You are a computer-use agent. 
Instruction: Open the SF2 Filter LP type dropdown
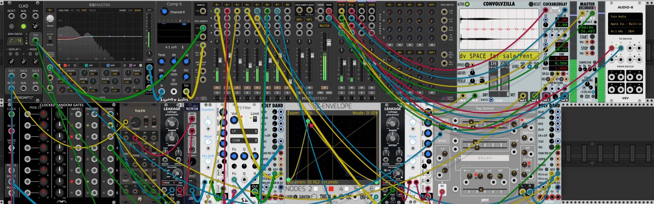pyautogui.click(x=244, y=131)
